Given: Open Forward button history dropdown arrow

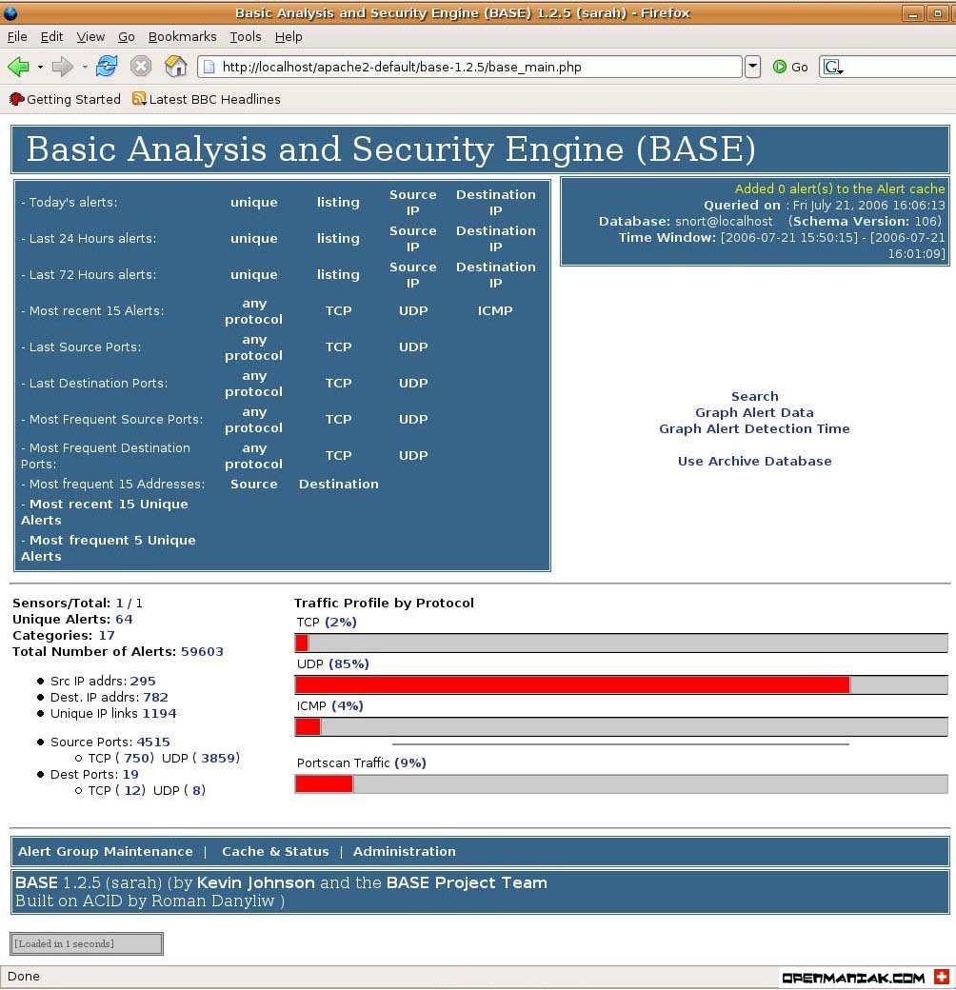Looking at the screenshot, I should pos(85,67).
